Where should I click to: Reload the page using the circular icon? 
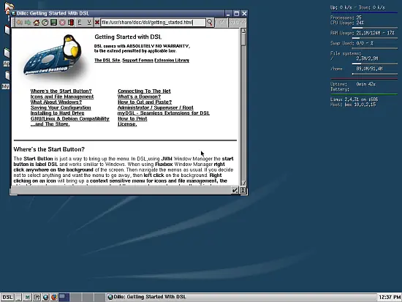[x=45, y=23]
